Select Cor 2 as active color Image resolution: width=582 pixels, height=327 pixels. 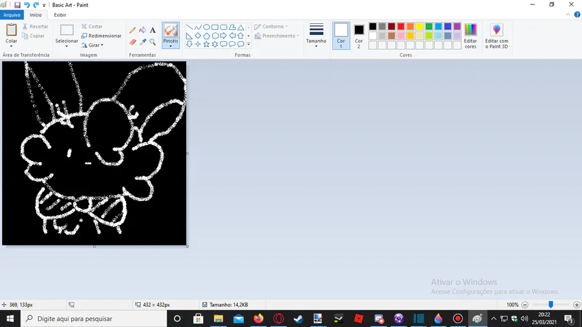pos(359,36)
